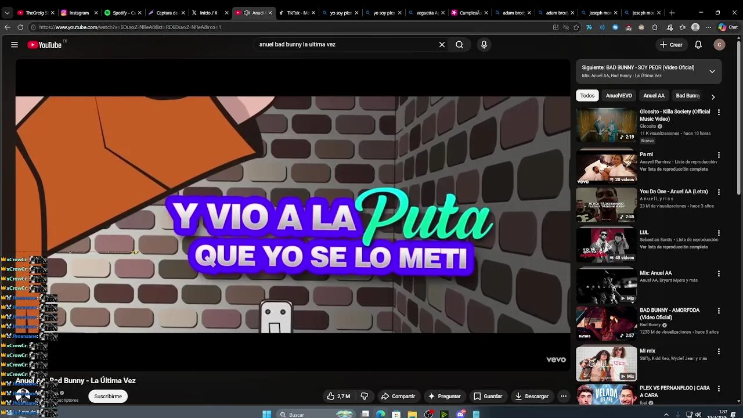The image size is (743, 418).
Task: Open Microsoft Edge from the taskbar
Action: [380, 414]
